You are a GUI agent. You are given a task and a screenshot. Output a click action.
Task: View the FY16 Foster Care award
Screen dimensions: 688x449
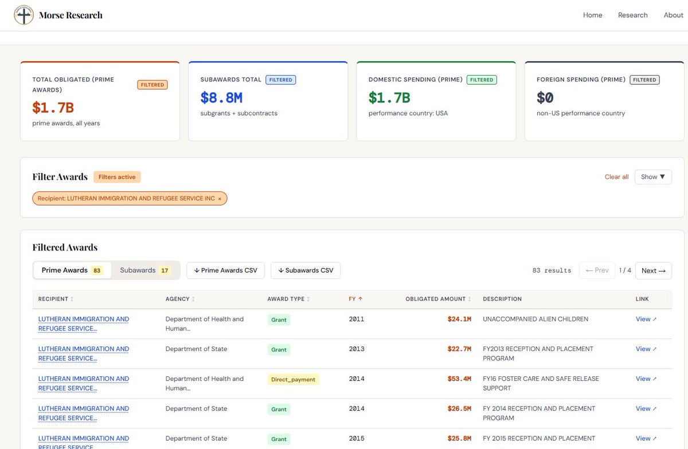pyautogui.click(x=646, y=379)
